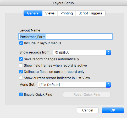
Task: Open the Printing tab
Action: [67, 13]
